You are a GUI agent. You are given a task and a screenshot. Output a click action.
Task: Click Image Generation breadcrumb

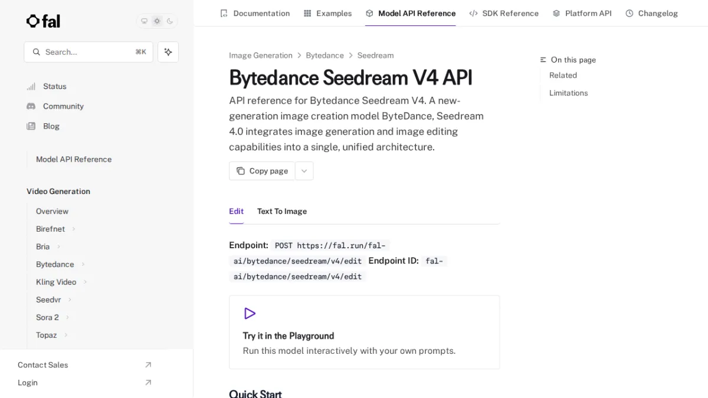click(x=261, y=55)
